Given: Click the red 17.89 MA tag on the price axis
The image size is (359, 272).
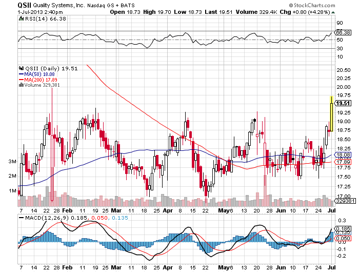Looking at the screenshot, I should coord(343,162).
